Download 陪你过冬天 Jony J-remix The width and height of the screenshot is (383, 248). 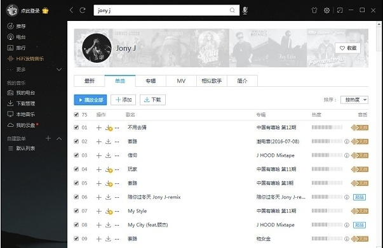108,197
